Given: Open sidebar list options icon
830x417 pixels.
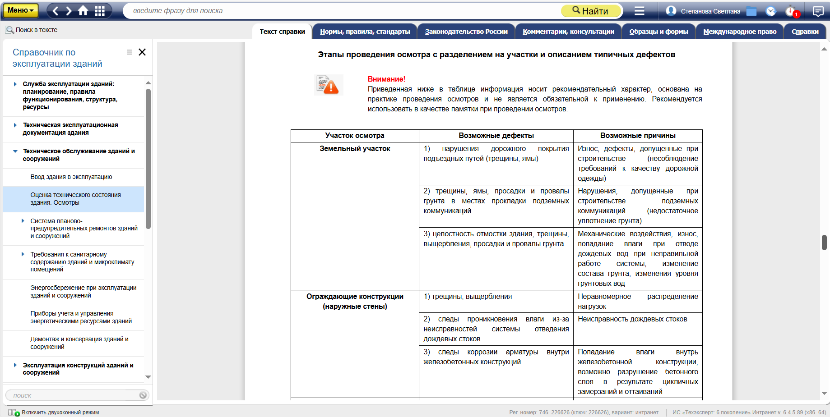Looking at the screenshot, I should click(x=130, y=52).
